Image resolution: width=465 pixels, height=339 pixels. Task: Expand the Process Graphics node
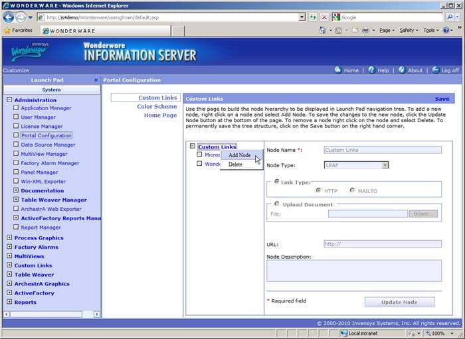[x=9, y=237]
